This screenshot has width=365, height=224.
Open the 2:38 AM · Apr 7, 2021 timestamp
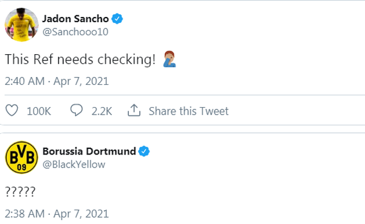click(x=56, y=214)
